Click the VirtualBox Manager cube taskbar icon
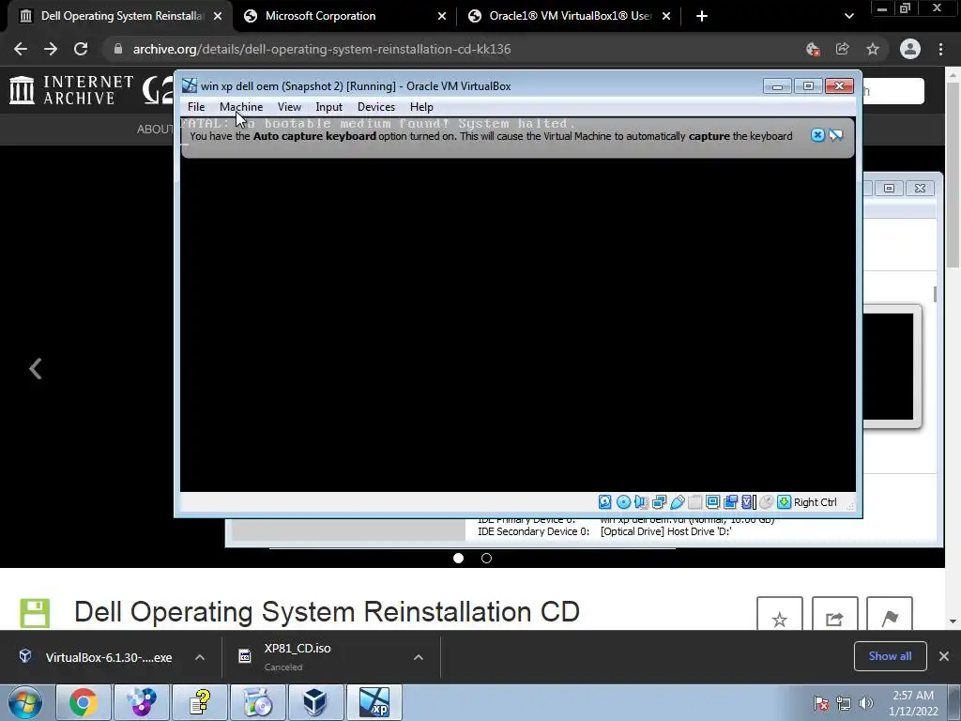 pos(315,702)
